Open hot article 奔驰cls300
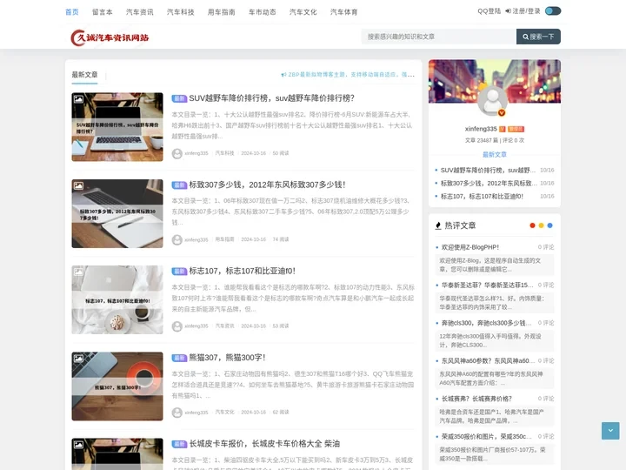Screen dimensions: 626x470 487,323
